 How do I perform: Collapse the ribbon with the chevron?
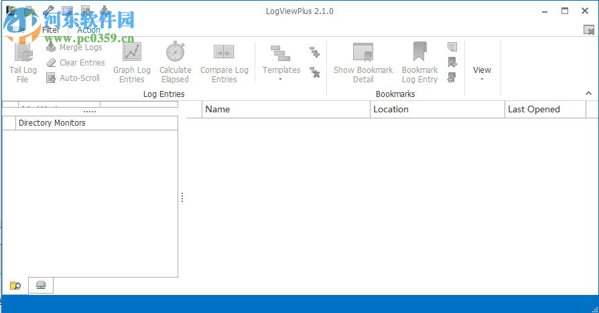click(x=588, y=93)
